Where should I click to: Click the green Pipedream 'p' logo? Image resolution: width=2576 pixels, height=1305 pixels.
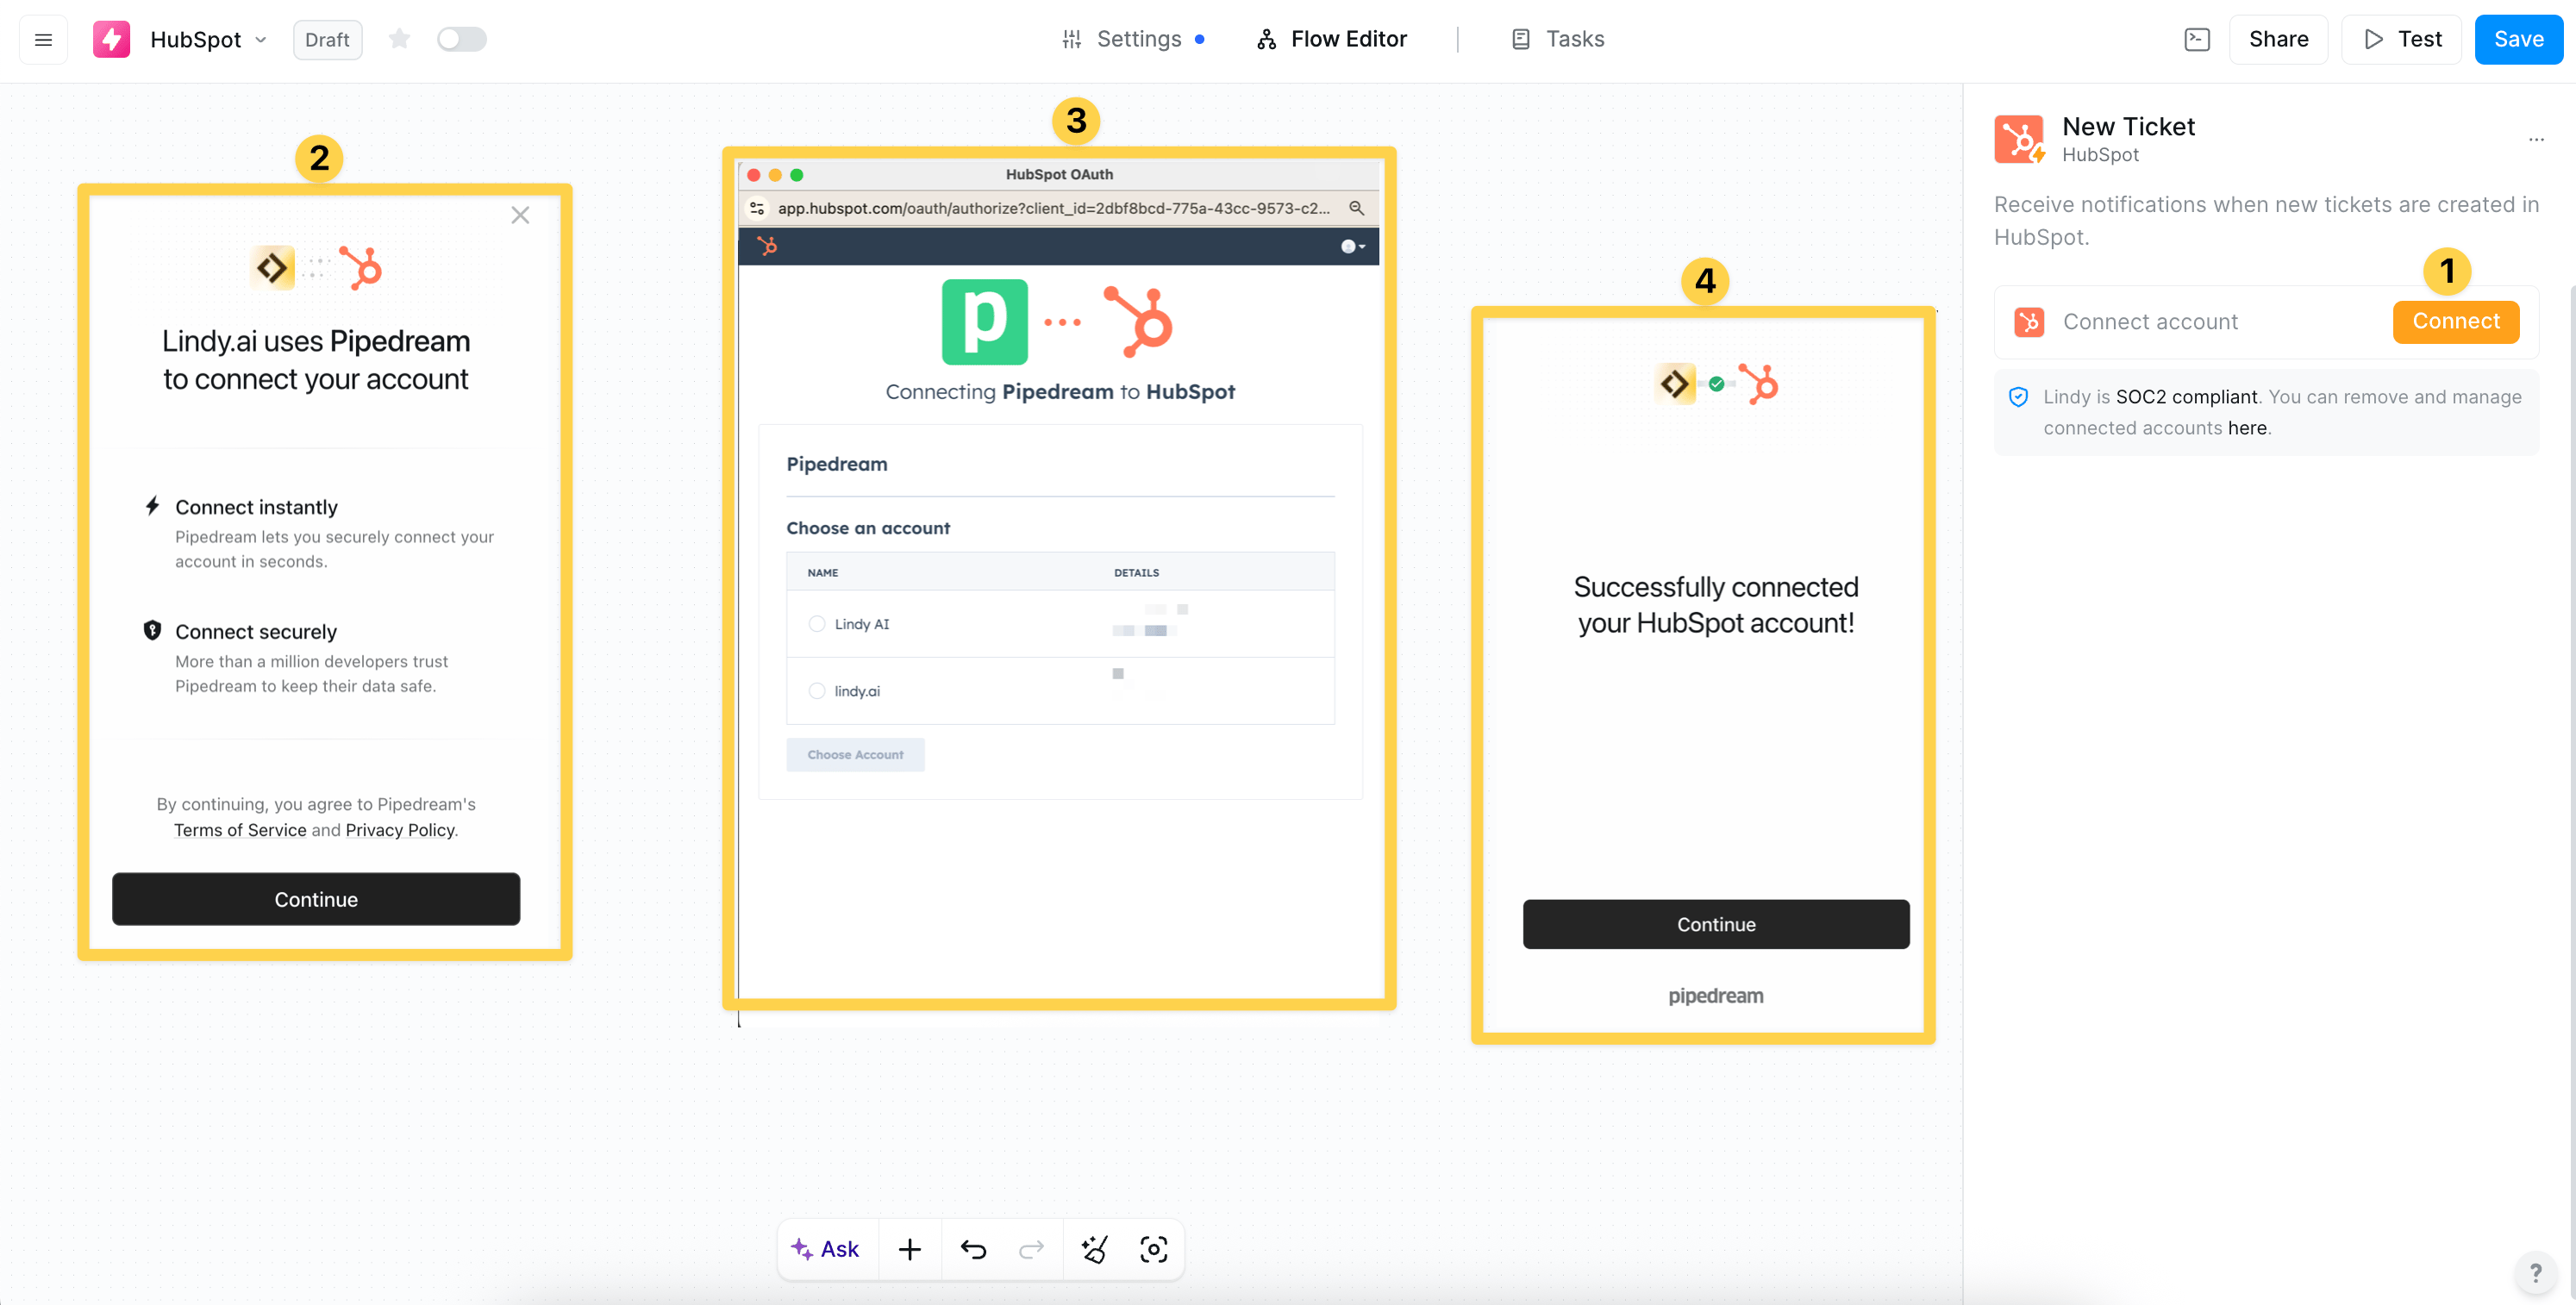click(984, 322)
